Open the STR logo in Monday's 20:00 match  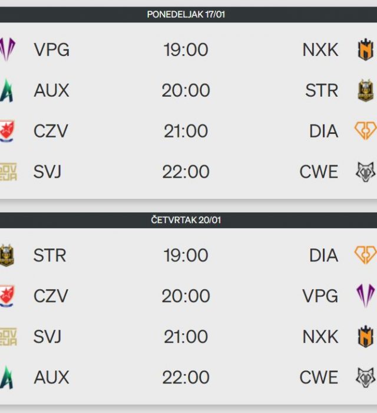(365, 90)
